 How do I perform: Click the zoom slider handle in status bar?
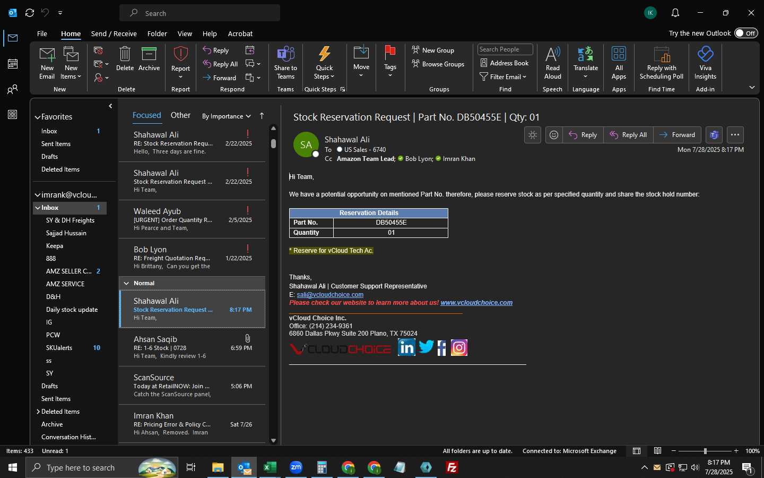pos(705,451)
